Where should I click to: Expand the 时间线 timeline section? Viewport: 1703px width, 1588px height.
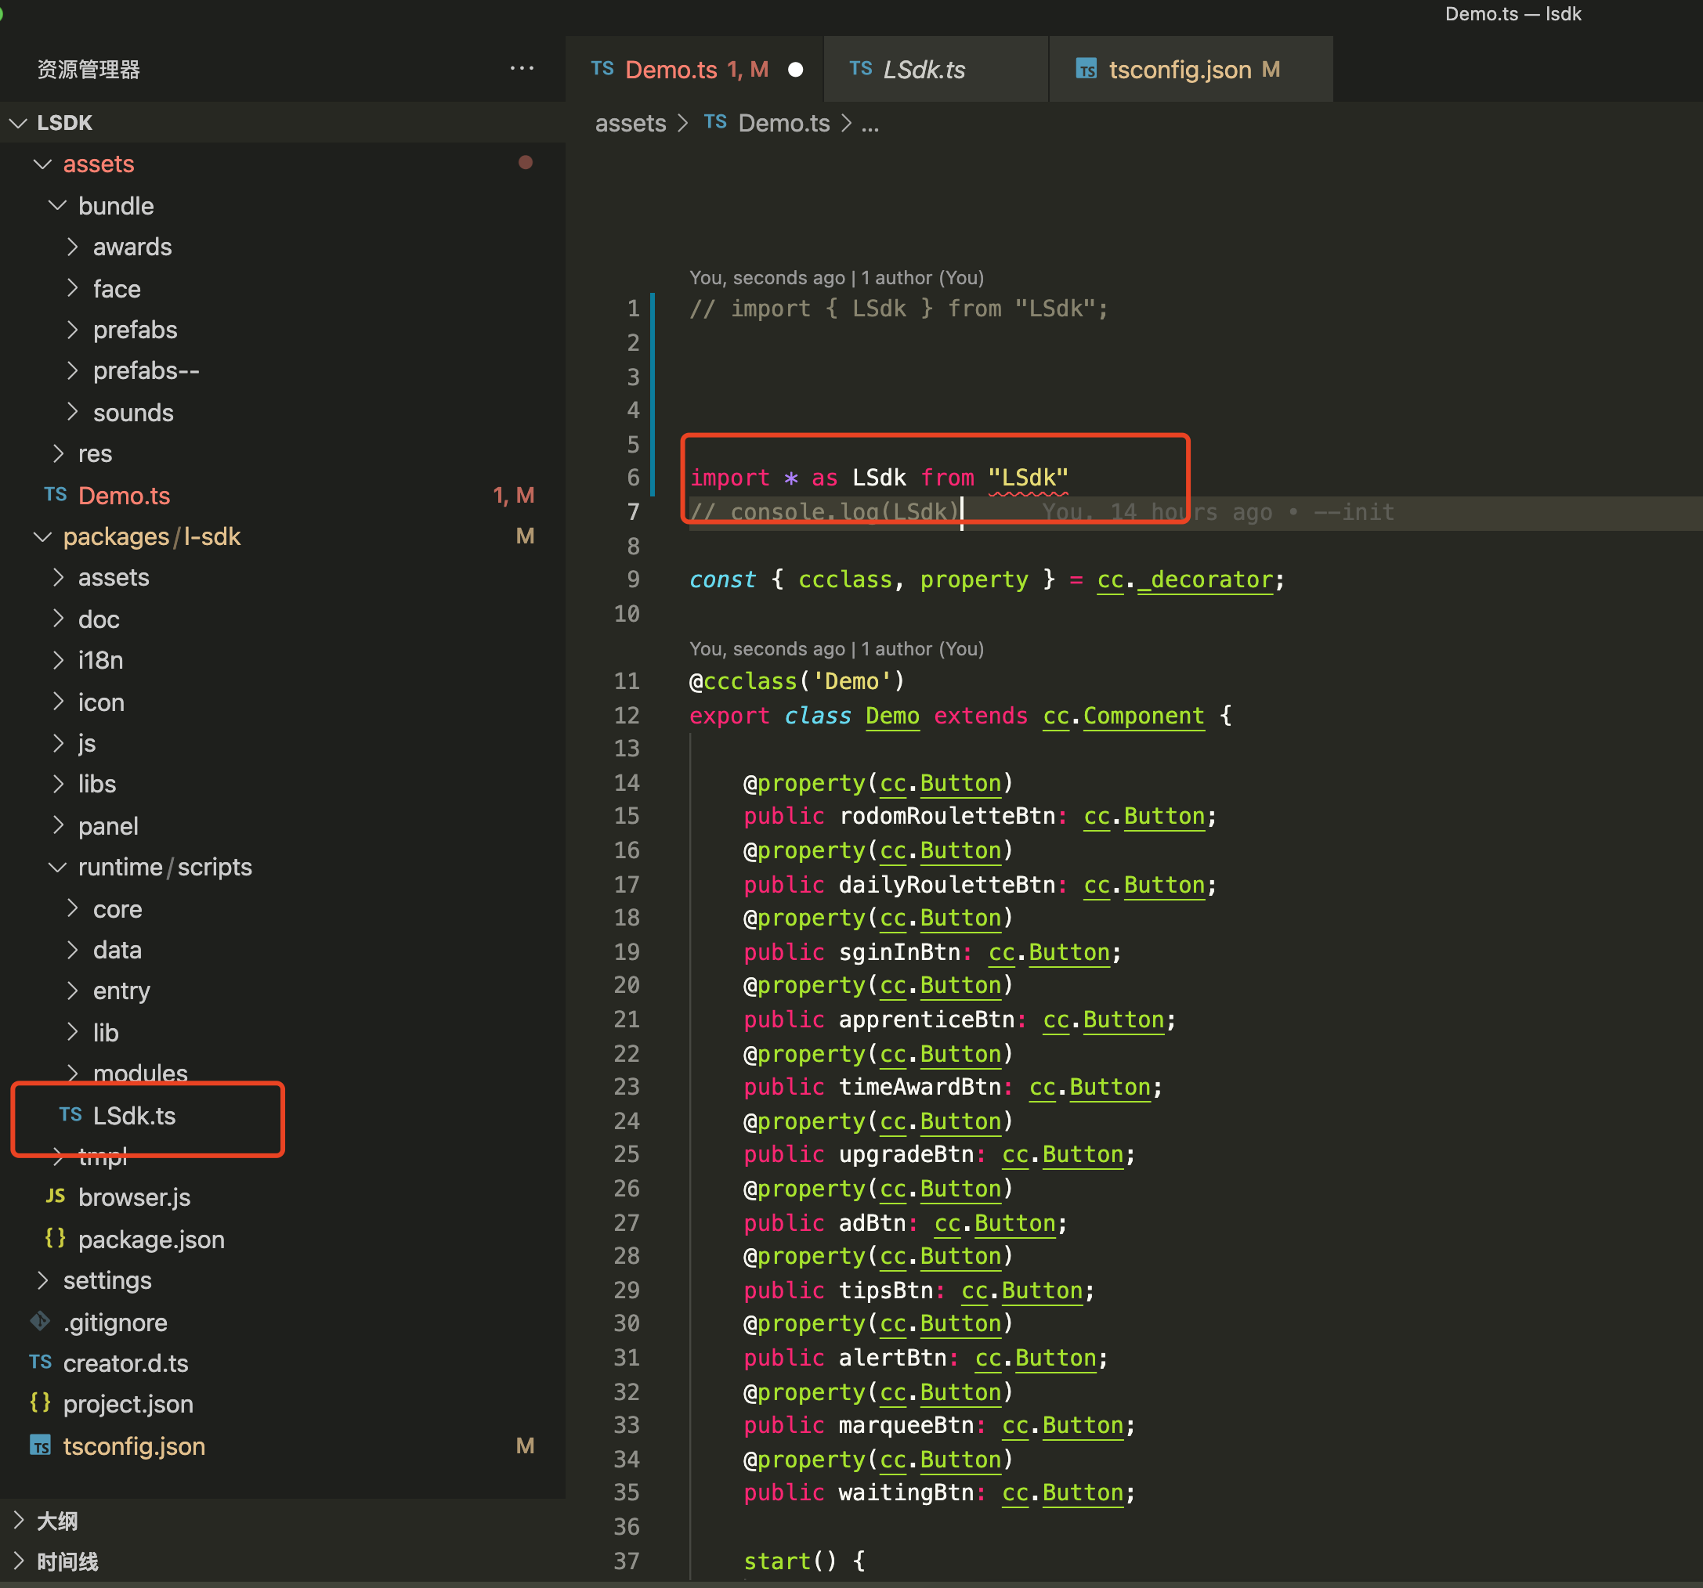coord(19,1561)
